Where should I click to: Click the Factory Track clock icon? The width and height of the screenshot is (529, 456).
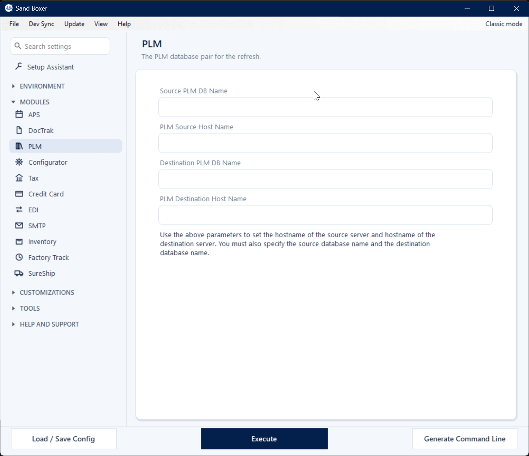(x=19, y=257)
